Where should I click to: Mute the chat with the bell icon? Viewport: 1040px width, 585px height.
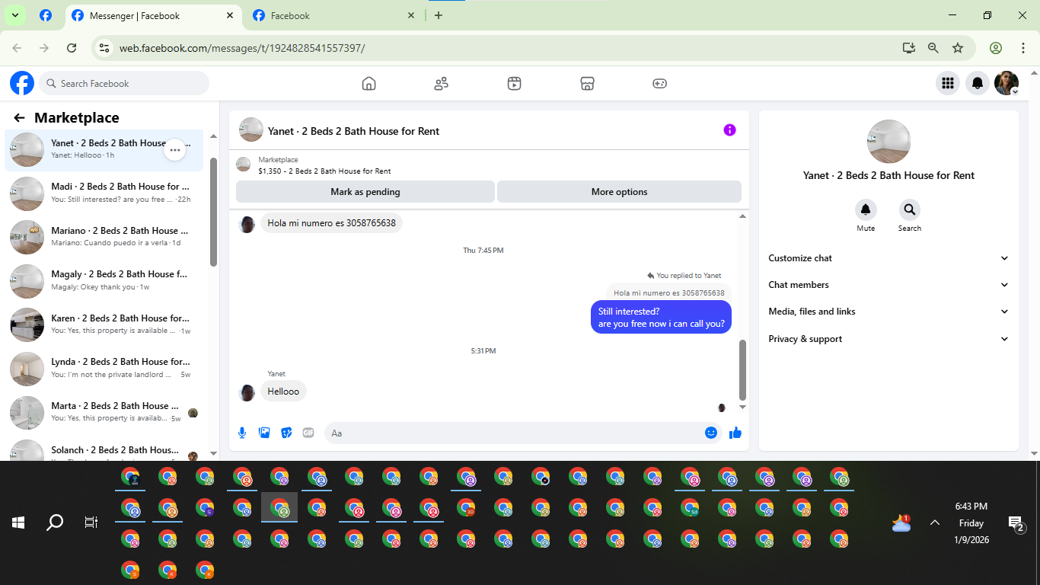[x=866, y=209]
